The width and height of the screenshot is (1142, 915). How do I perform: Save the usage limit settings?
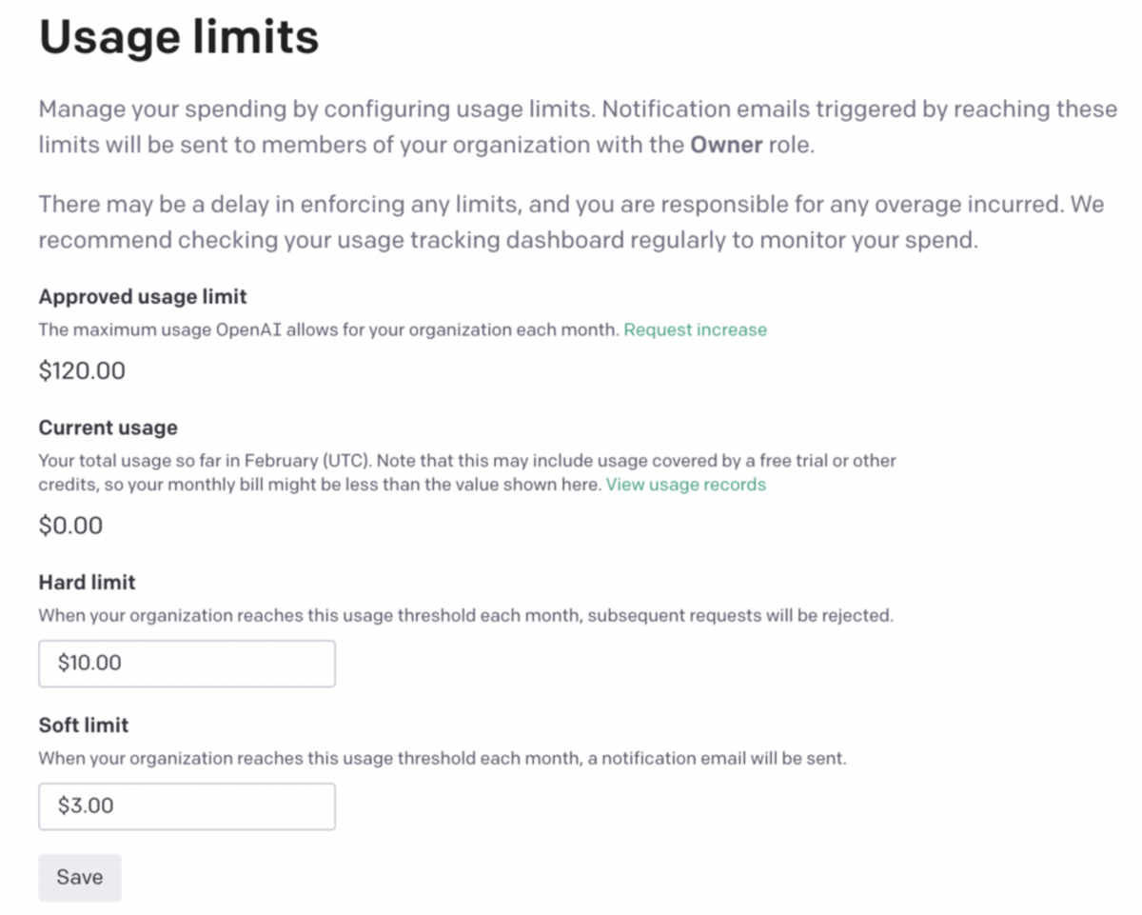80,878
